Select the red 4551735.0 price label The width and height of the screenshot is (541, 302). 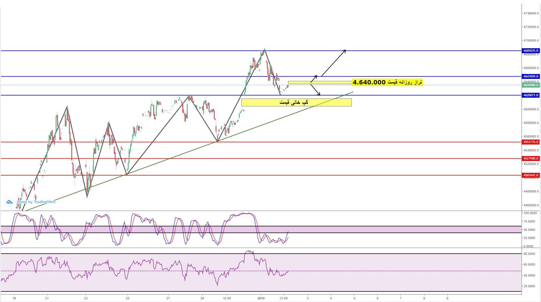pos(531,142)
